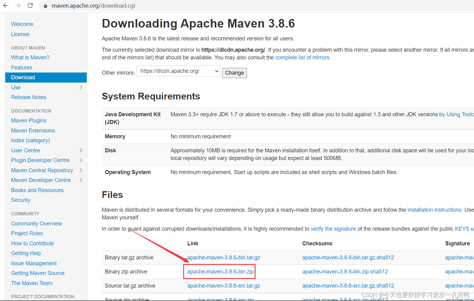This screenshot has width=474, height=301.
Task: Click the Binary tar.gz archive row label
Action: pos(129,258)
